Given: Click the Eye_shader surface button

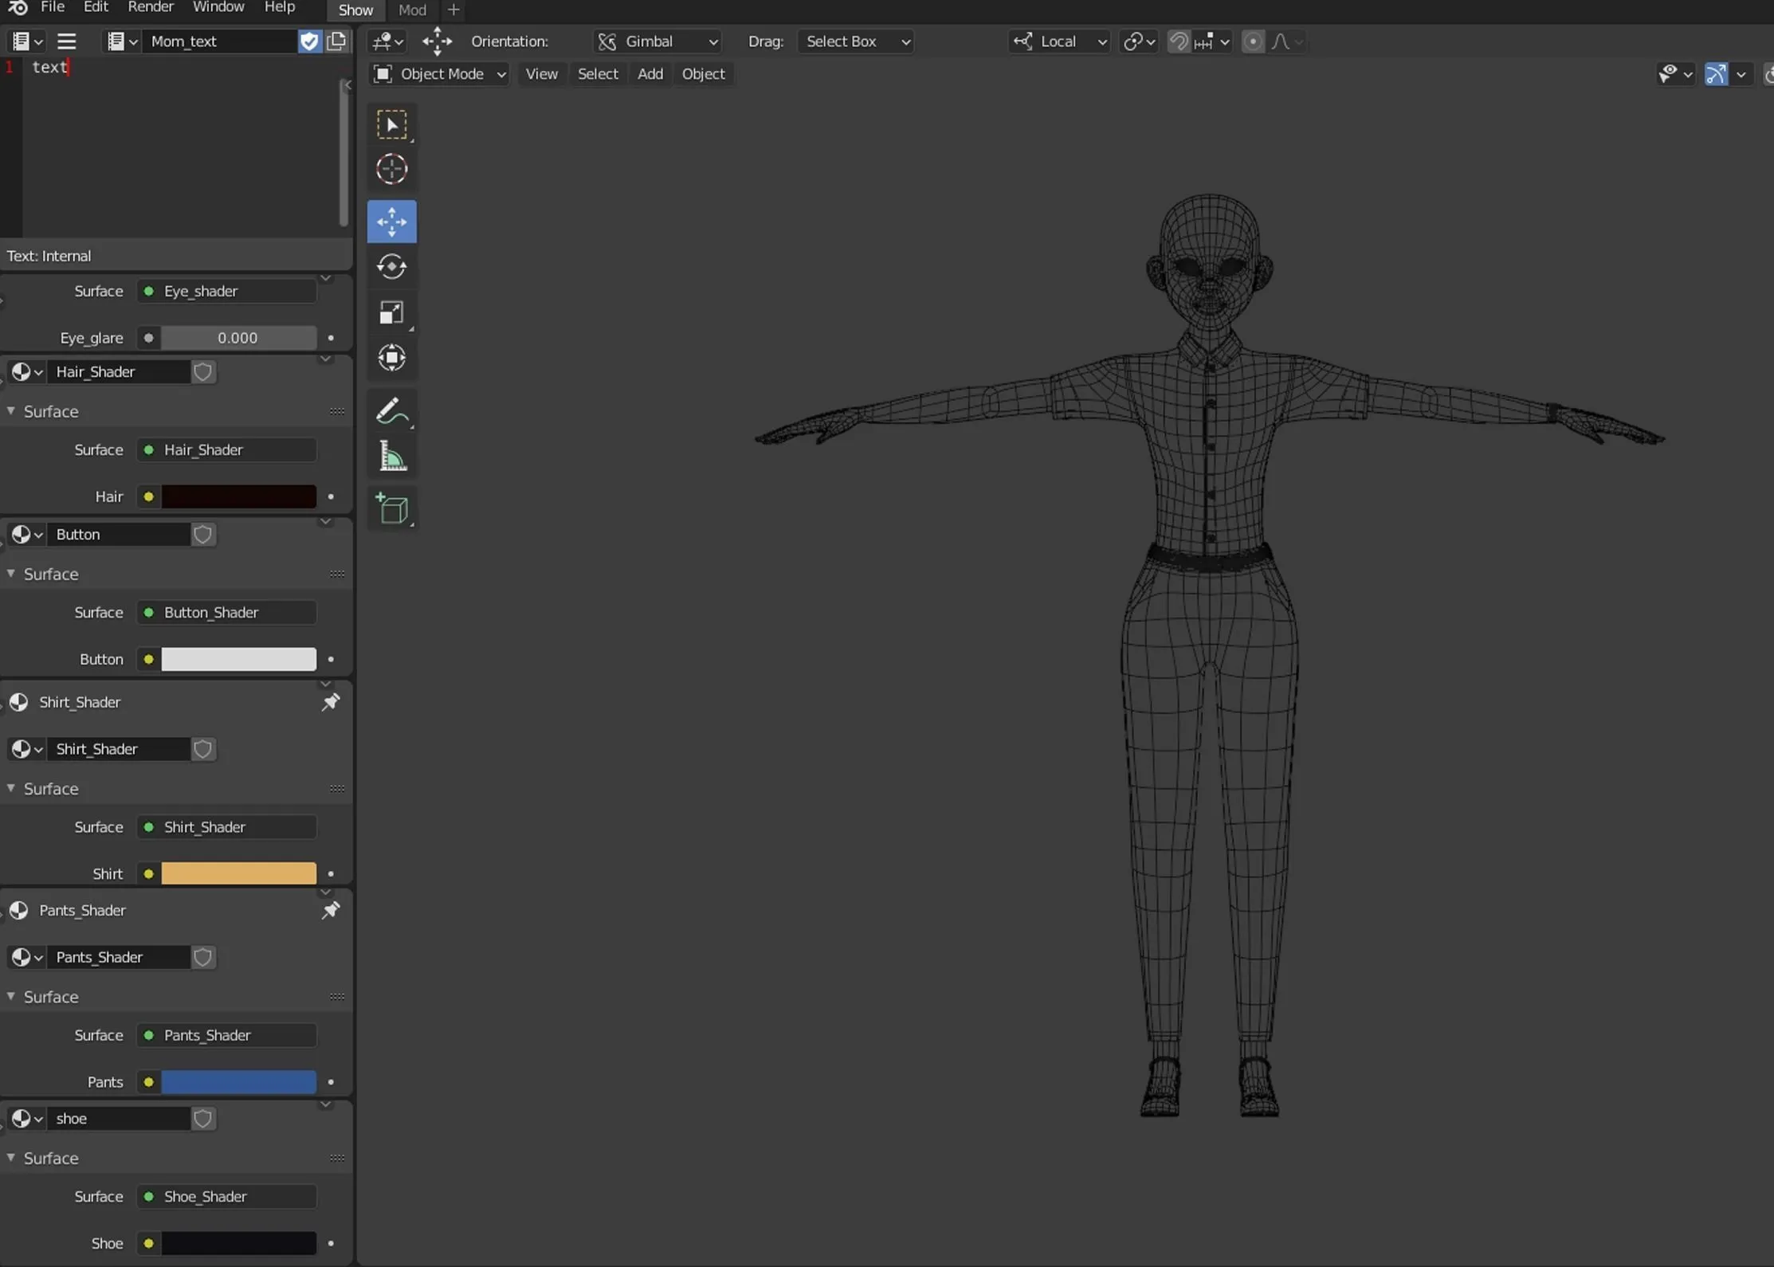Looking at the screenshot, I should tap(226, 290).
